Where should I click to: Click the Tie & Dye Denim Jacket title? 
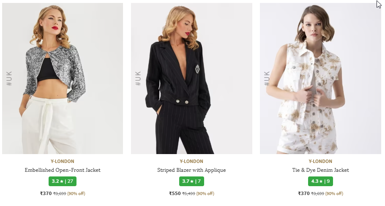pyautogui.click(x=320, y=170)
